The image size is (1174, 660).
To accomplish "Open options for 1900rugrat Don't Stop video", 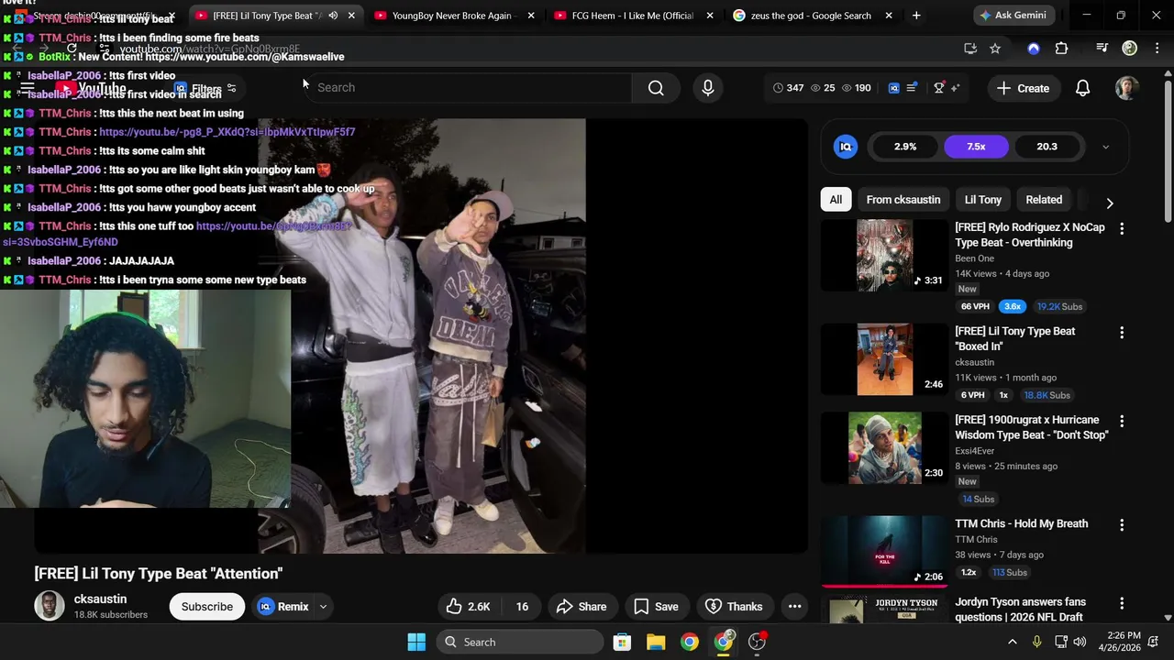I will click(x=1121, y=421).
